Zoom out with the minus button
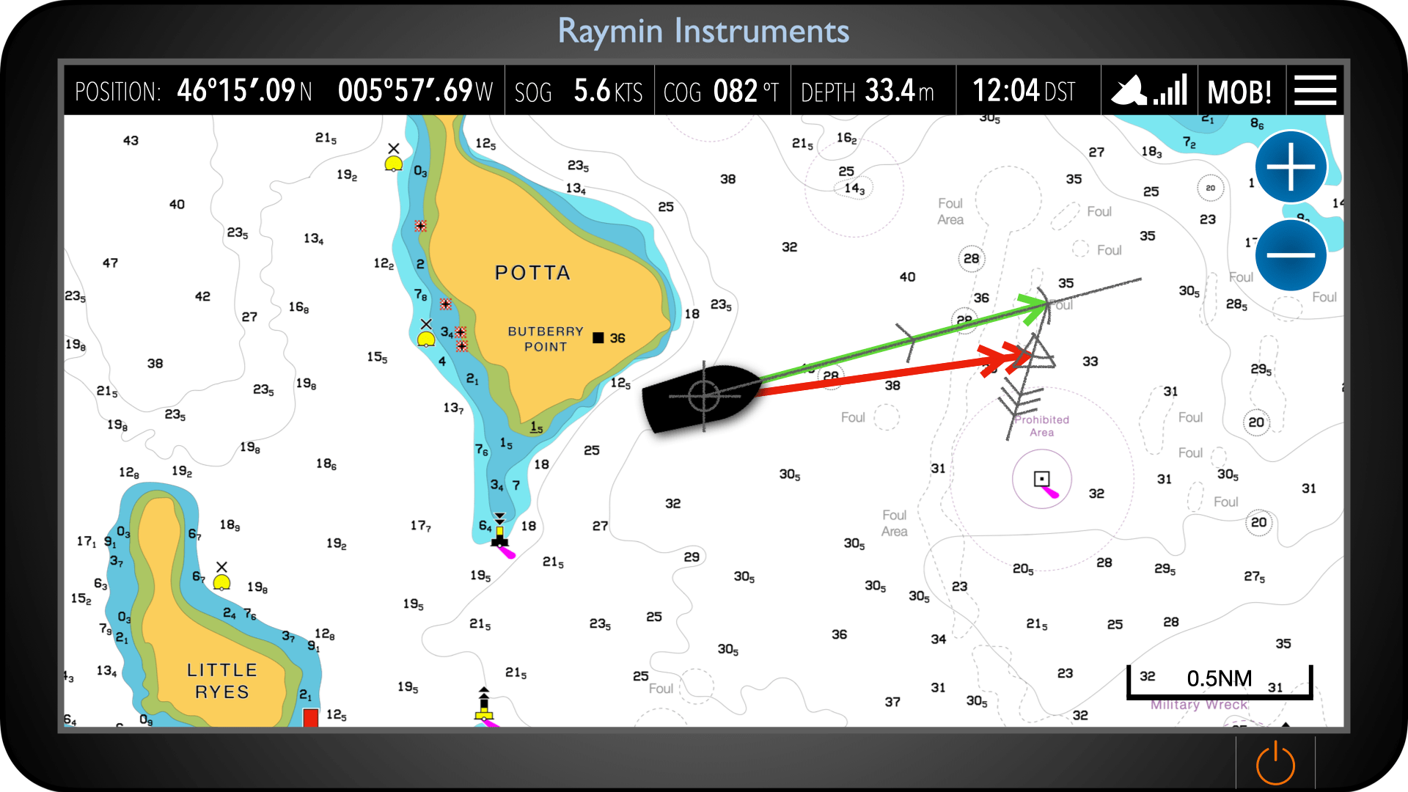The image size is (1408, 792). coord(1291,255)
